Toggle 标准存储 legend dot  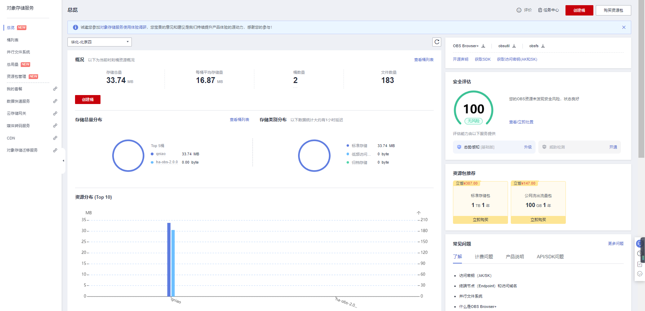[348, 146]
